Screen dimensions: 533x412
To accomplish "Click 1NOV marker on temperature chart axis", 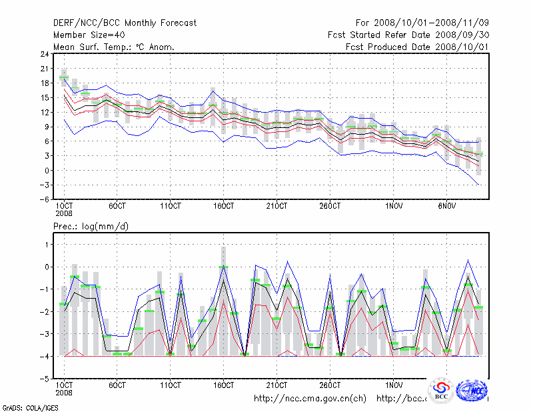I will (x=394, y=206).
